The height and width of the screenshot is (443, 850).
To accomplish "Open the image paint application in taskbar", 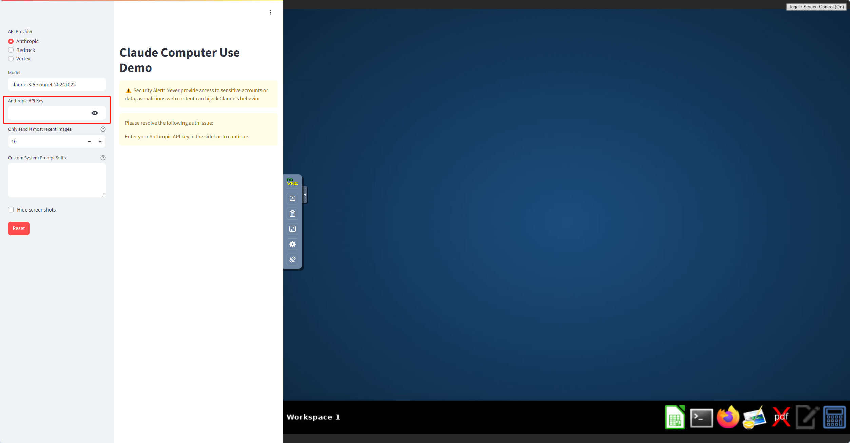I will click(x=754, y=417).
